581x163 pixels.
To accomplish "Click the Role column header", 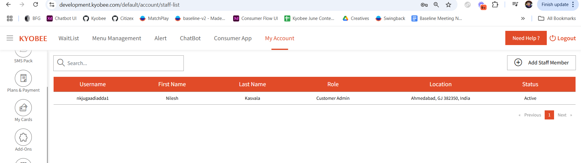I will pos(333,84).
